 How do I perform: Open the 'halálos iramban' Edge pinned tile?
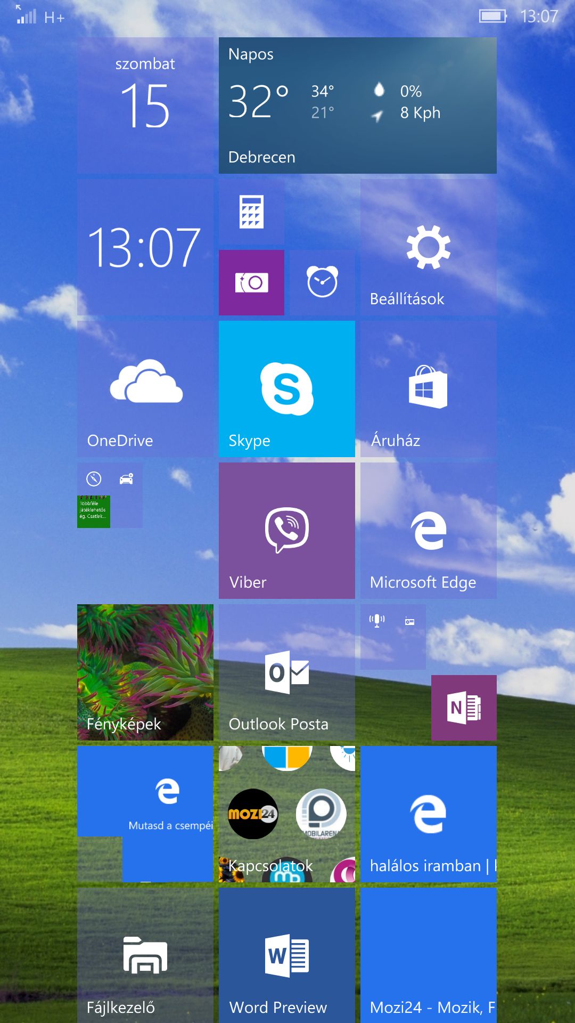tap(429, 814)
